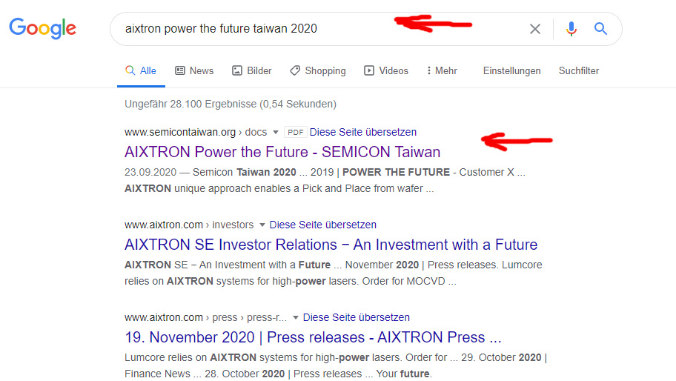Clear the search box with X icon

point(534,29)
